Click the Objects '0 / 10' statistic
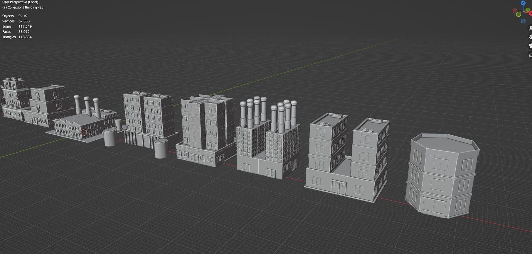Viewport: 532px width, 254px height. pos(23,16)
